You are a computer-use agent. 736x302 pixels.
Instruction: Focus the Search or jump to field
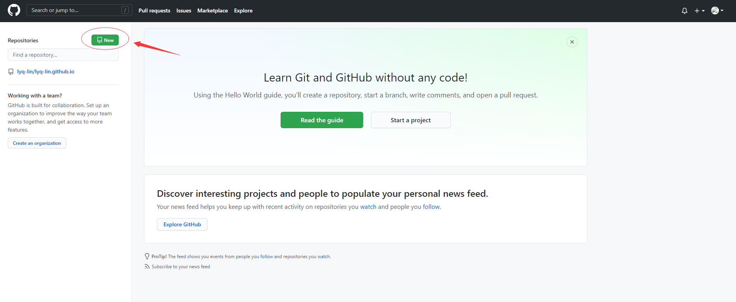click(x=79, y=10)
